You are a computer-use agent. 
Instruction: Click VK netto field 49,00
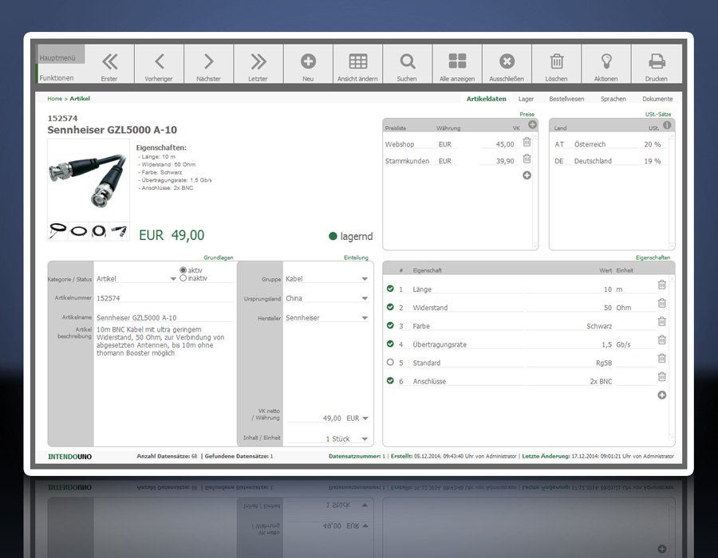point(314,418)
